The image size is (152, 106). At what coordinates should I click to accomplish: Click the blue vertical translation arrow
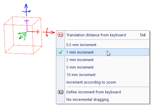(26, 10)
